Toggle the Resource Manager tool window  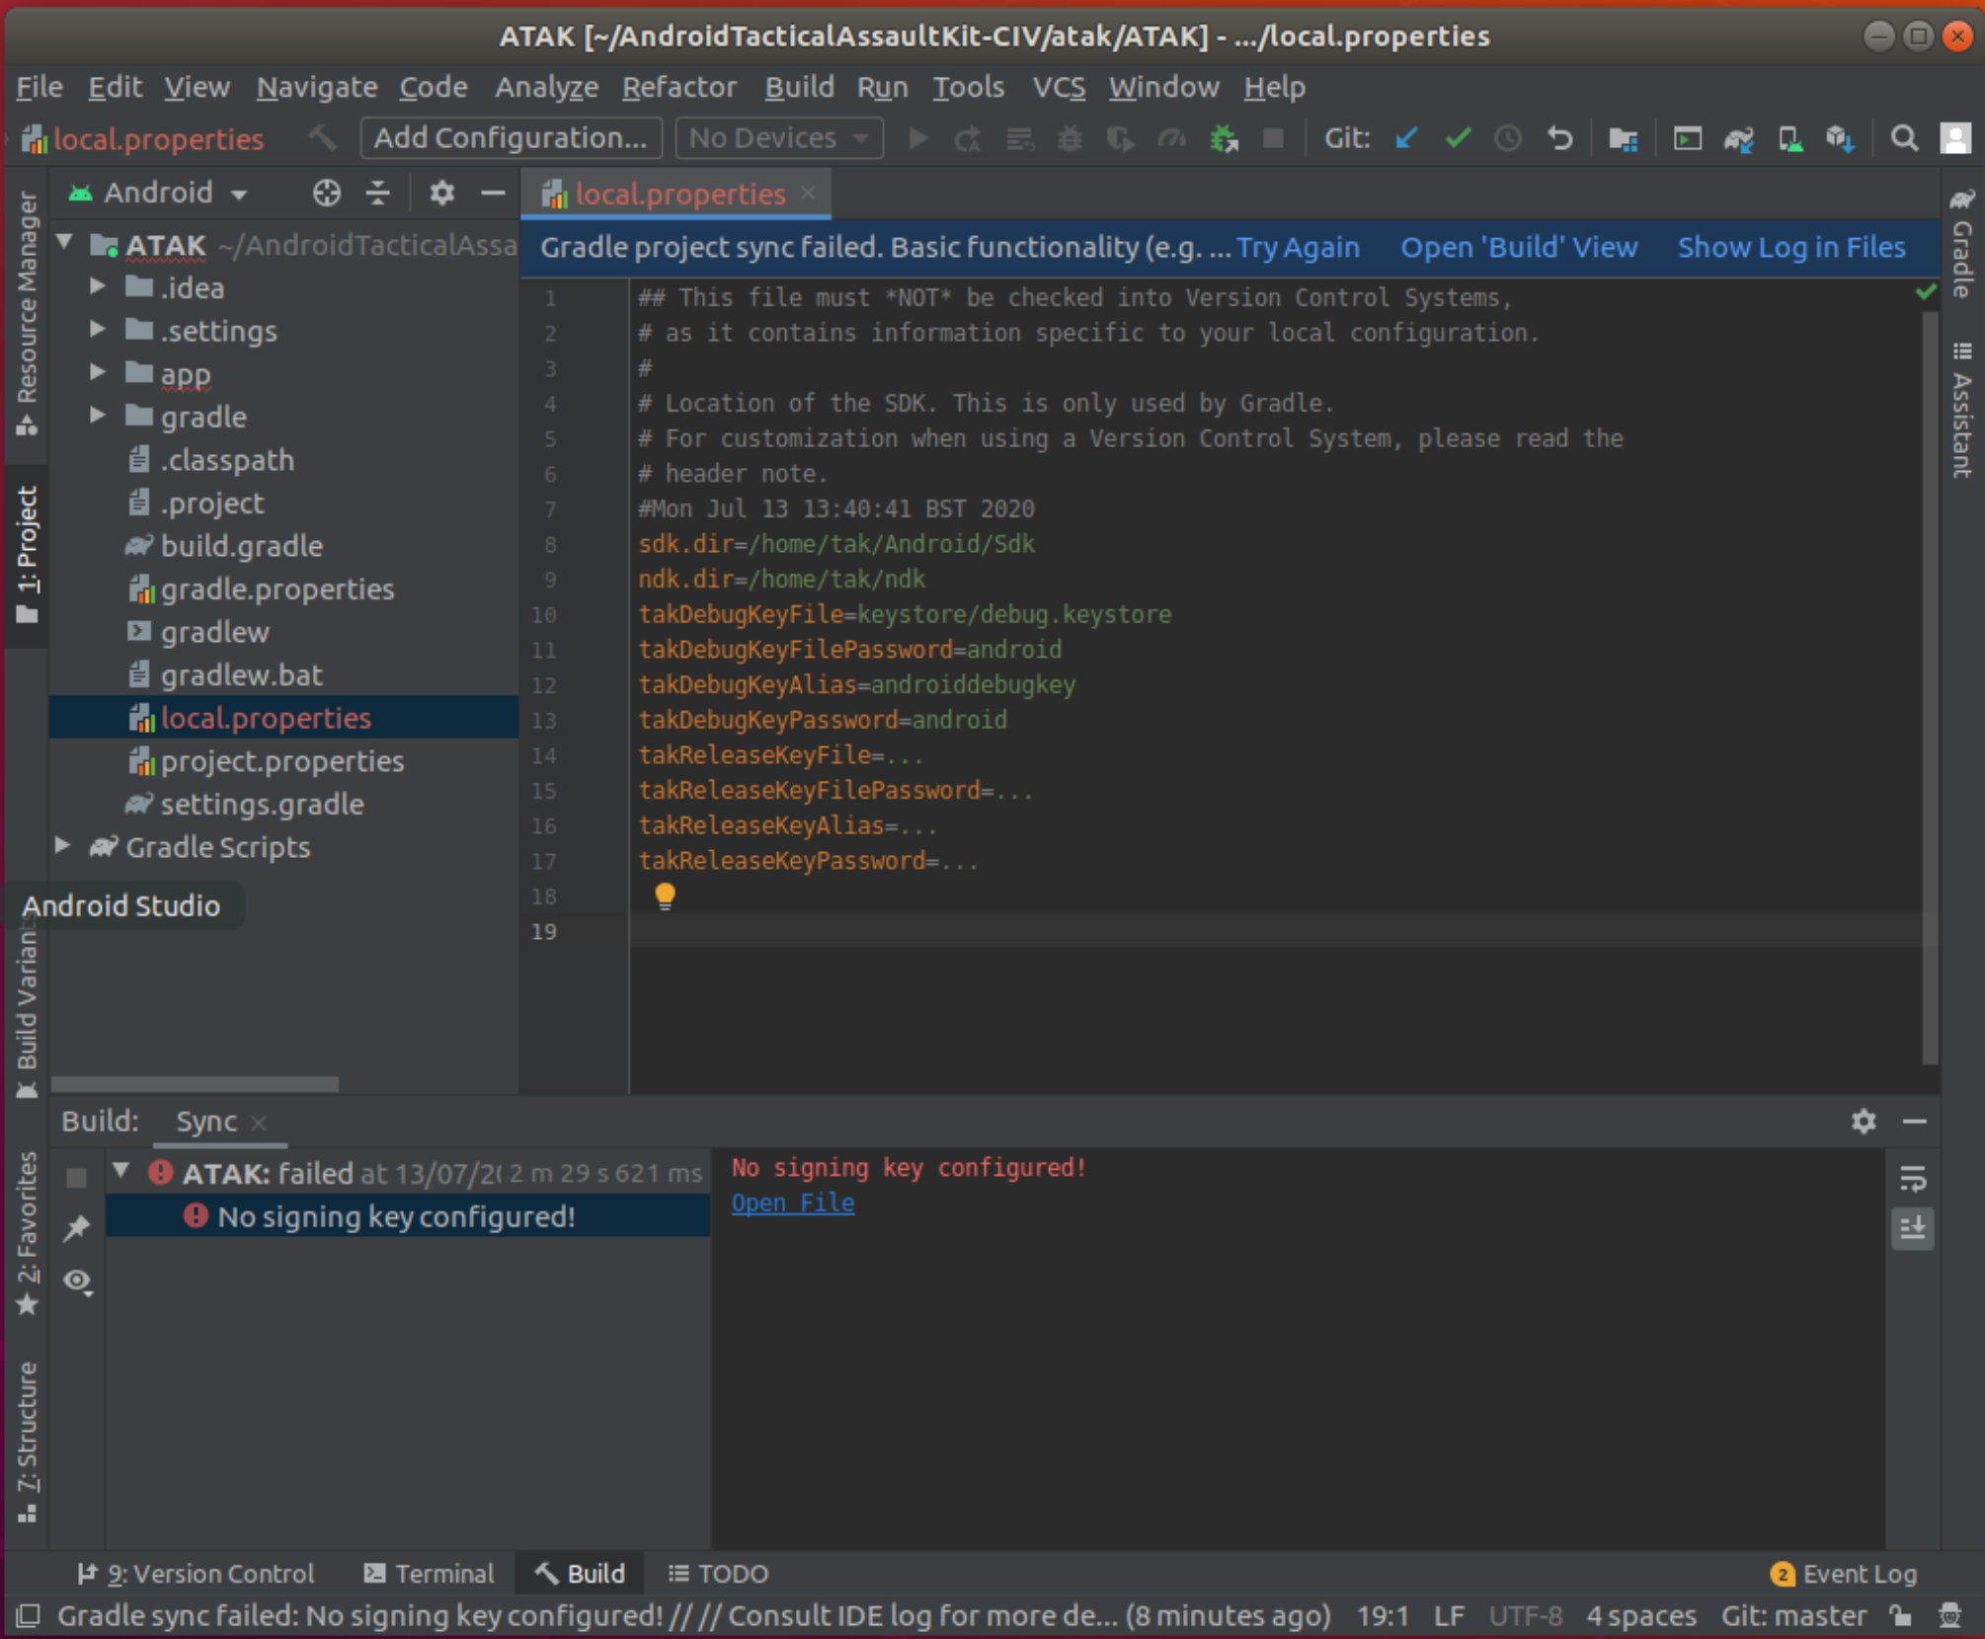(x=27, y=313)
